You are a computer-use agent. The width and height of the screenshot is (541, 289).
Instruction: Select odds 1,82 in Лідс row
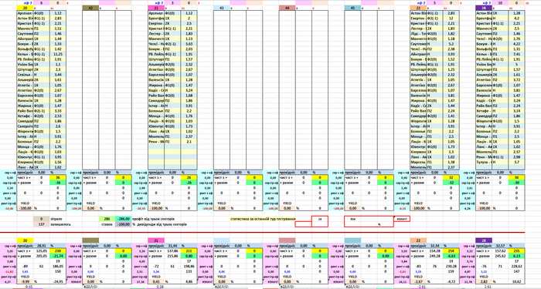point(451,34)
